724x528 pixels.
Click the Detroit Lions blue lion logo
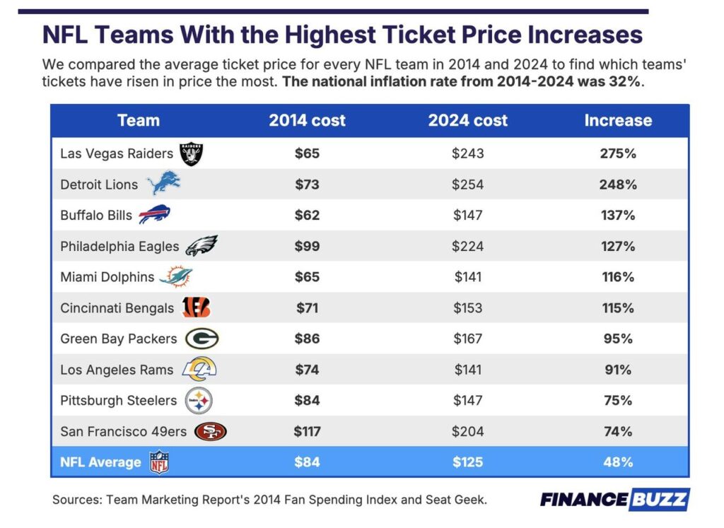[x=163, y=183]
